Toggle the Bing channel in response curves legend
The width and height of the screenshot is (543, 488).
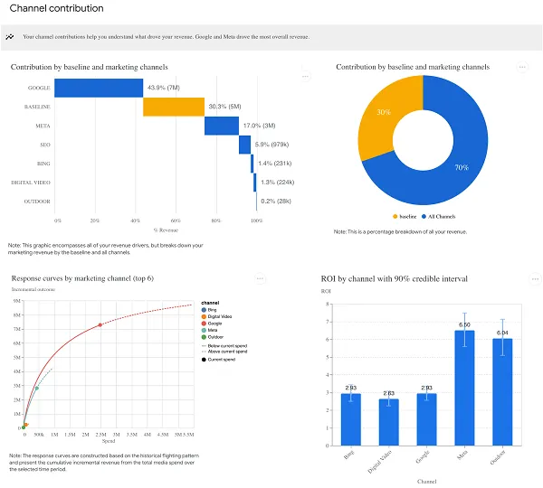210,309
